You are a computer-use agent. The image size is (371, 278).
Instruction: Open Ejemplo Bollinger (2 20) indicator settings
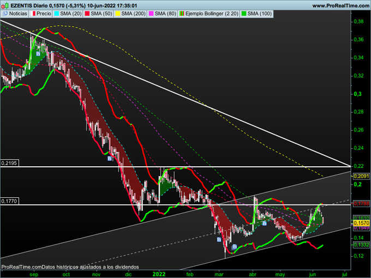click(x=209, y=14)
